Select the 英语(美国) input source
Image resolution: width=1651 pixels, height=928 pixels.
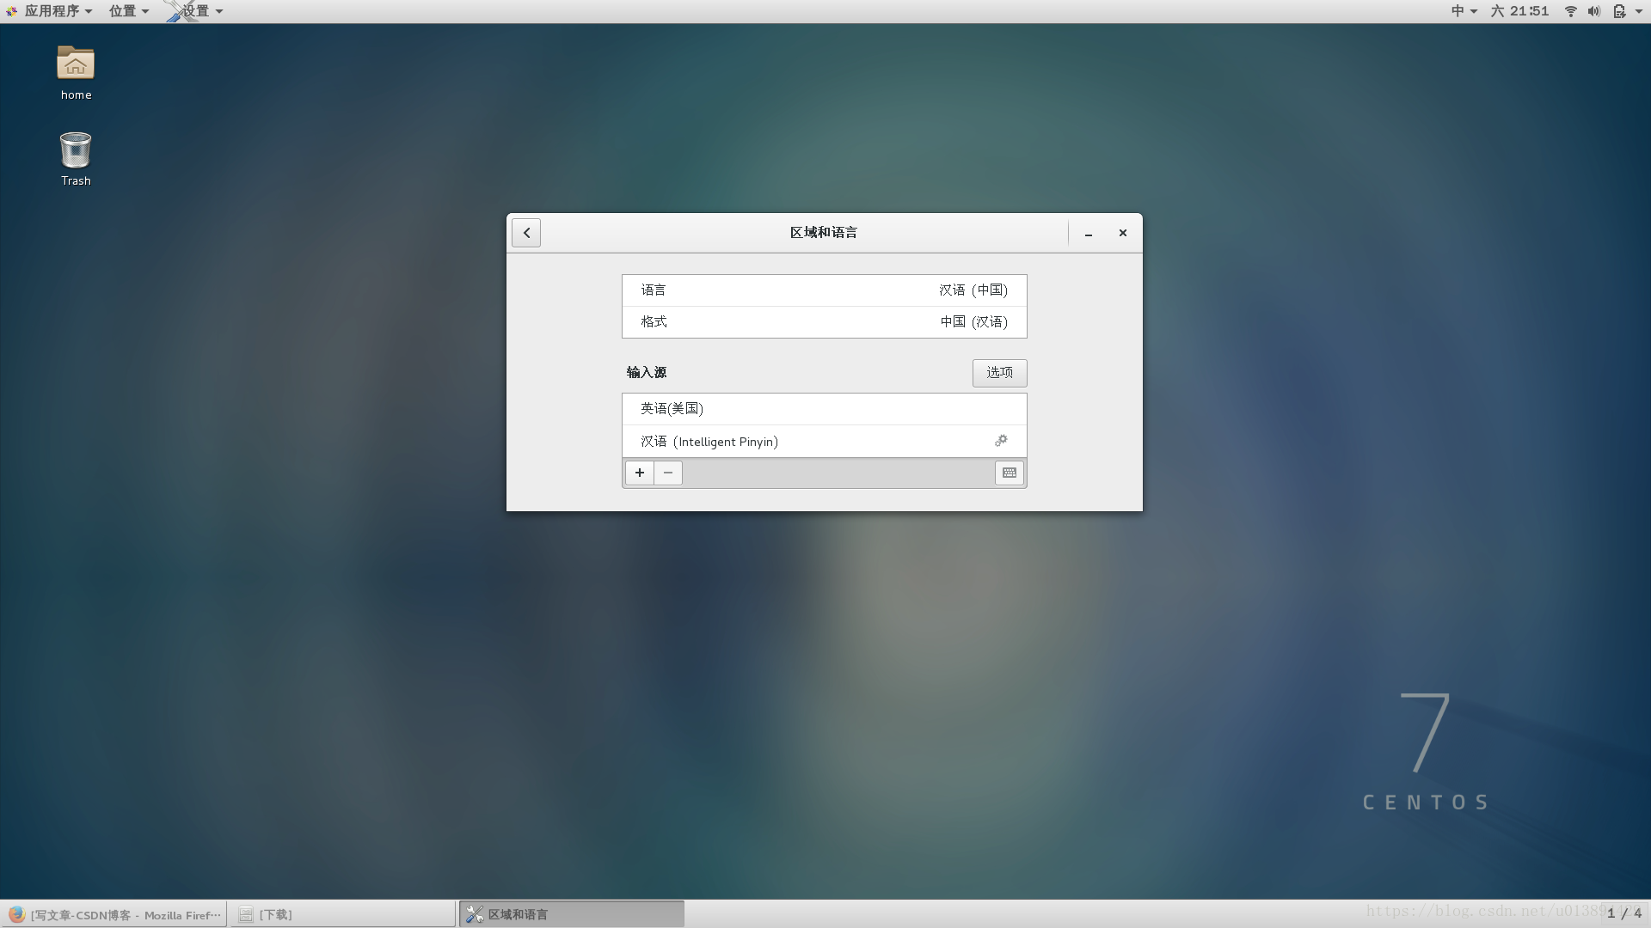[x=824, y=409]
